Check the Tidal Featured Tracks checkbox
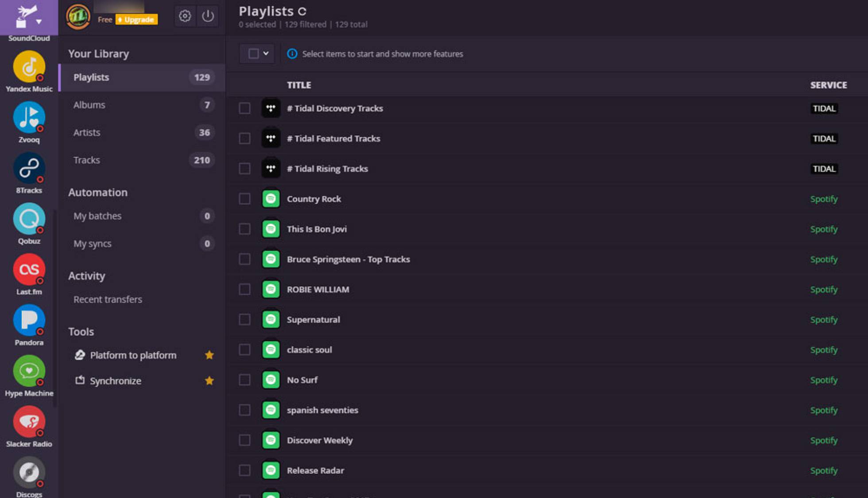Viewport: 868px width, 498px height. pos(244,138)
